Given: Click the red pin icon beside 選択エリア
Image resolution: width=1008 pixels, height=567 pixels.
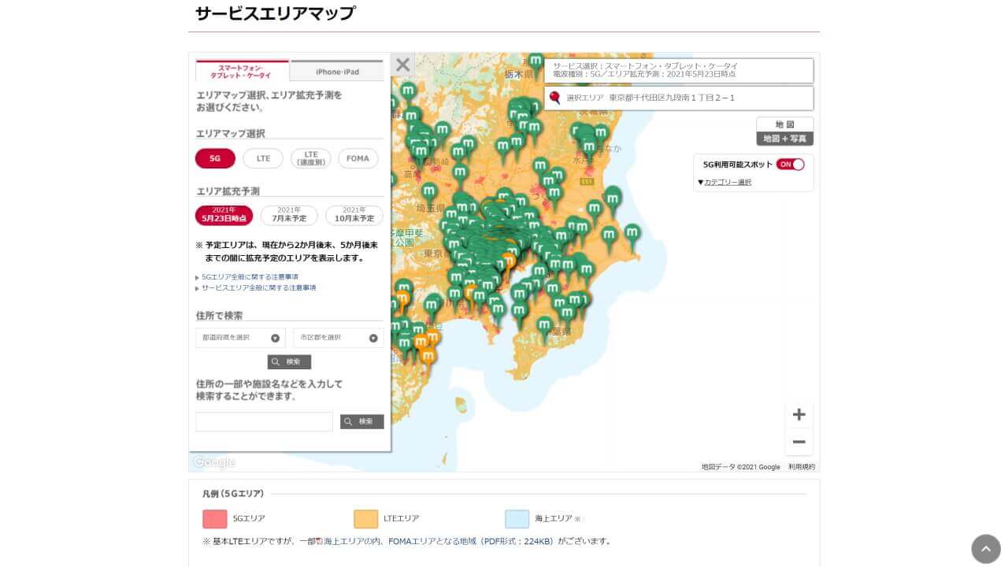Looking at the screenshot, I should click(x=556, y=98).
